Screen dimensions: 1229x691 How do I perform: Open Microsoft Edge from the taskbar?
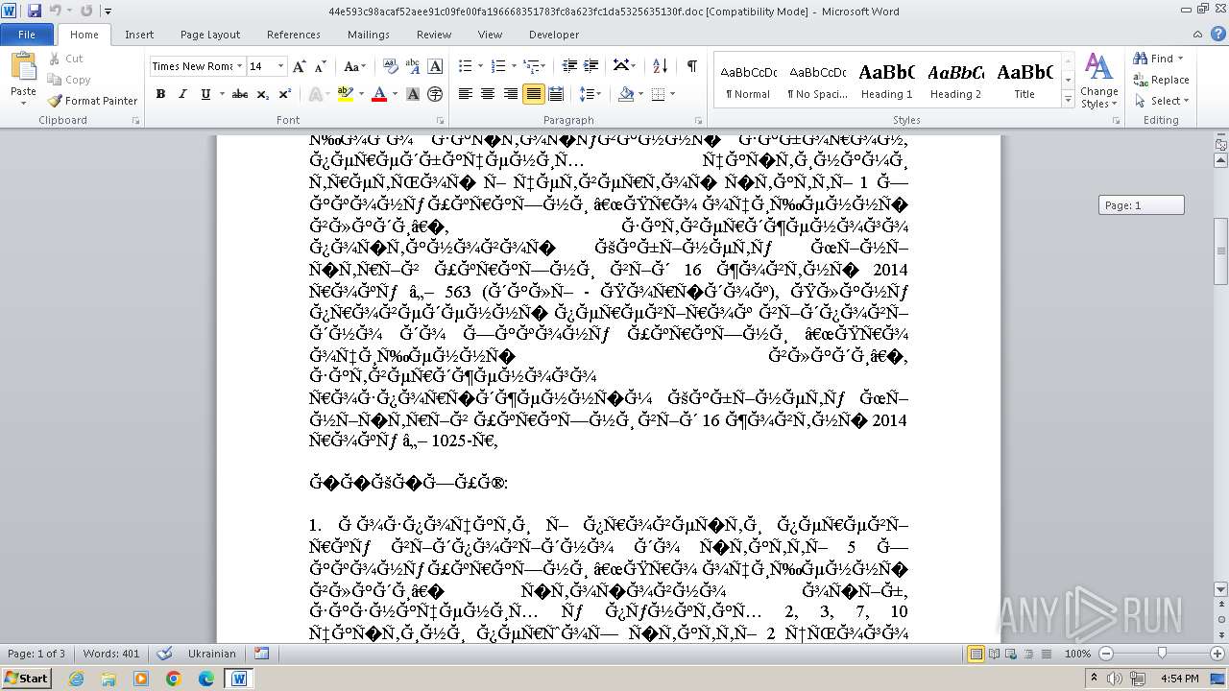(x=206, y=679)
